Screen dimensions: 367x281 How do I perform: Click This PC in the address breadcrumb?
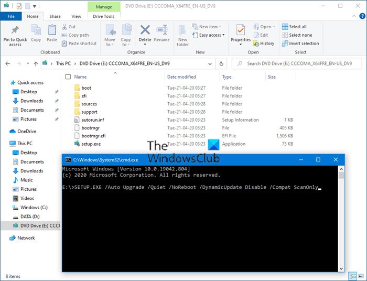click(63, 63)
